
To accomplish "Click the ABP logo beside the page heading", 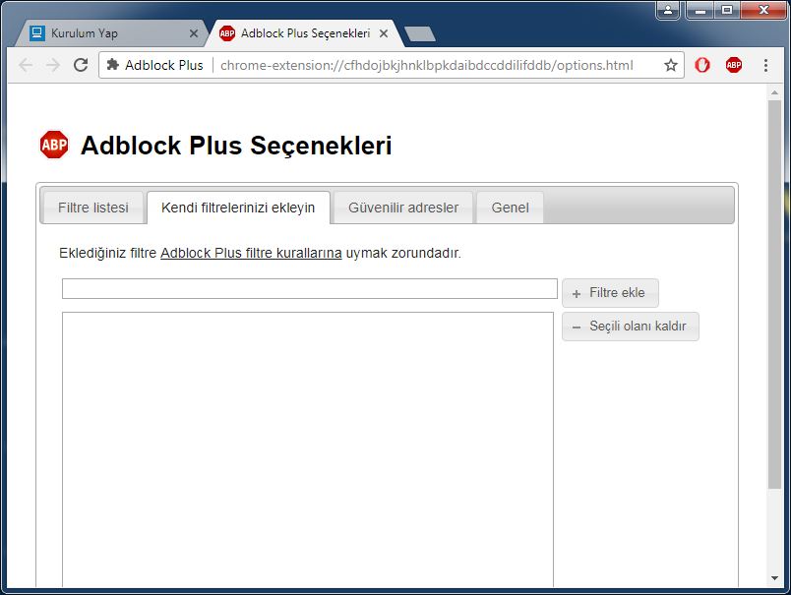I will tap(54, 145).
